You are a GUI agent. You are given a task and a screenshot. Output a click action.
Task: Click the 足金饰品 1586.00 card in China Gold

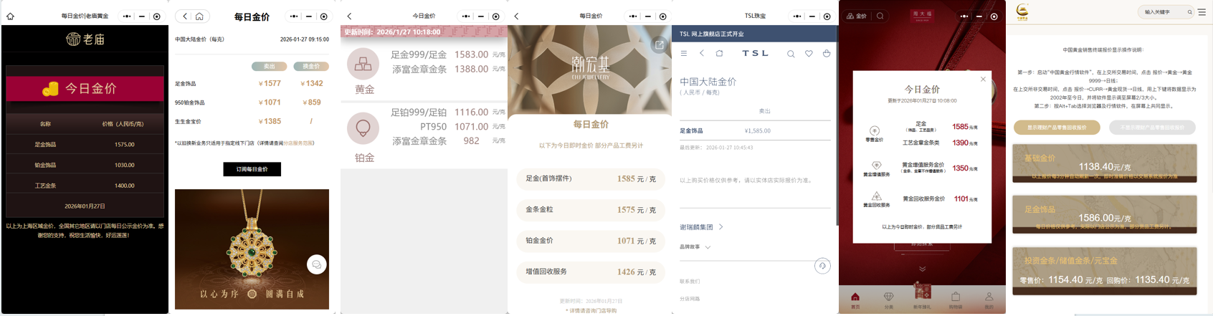[x=1104, y=214]
